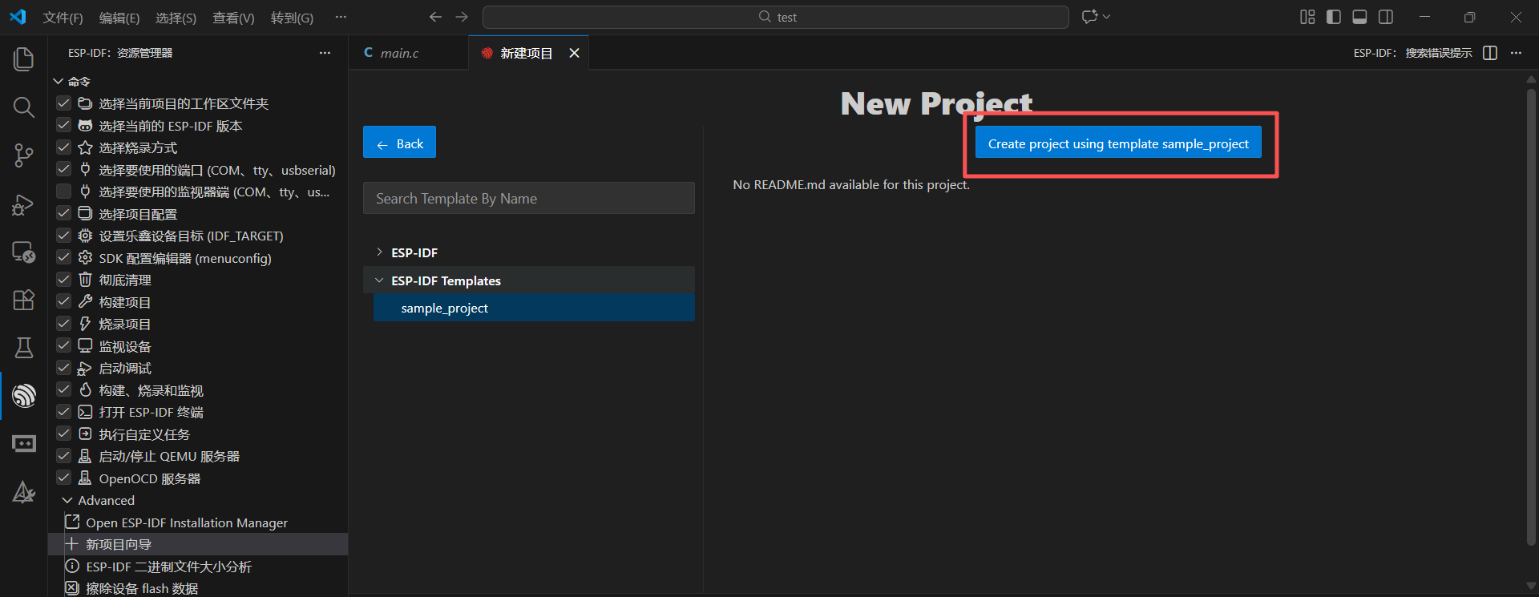Toggle checkbox for SDK 配置编辑器
The image size is (1539, 597).
tap(63, 258)
